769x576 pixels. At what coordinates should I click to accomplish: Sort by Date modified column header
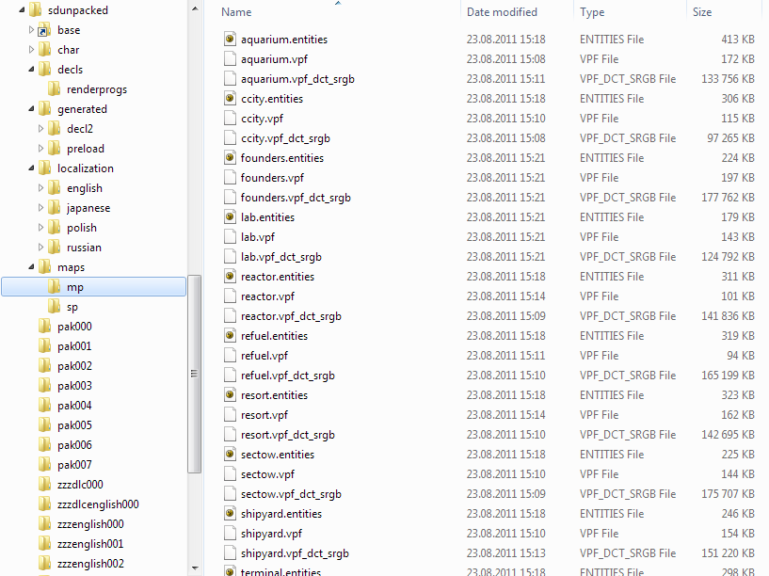502,12
